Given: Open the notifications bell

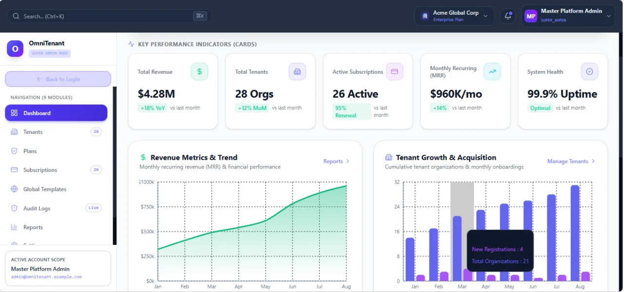Looking at the screenshot, I should (507, 16).
